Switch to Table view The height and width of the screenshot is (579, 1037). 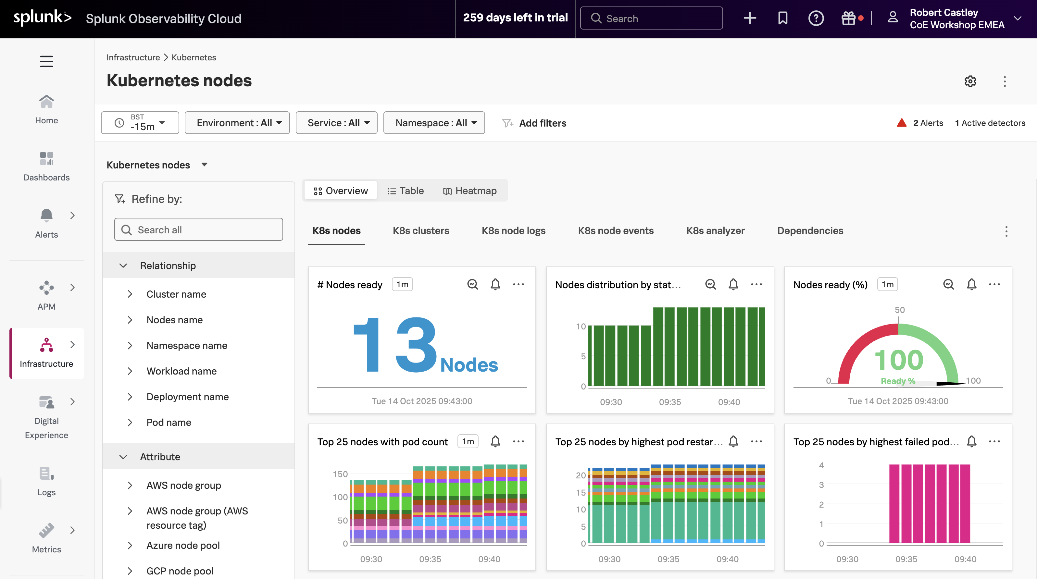(x=406, y=191)
